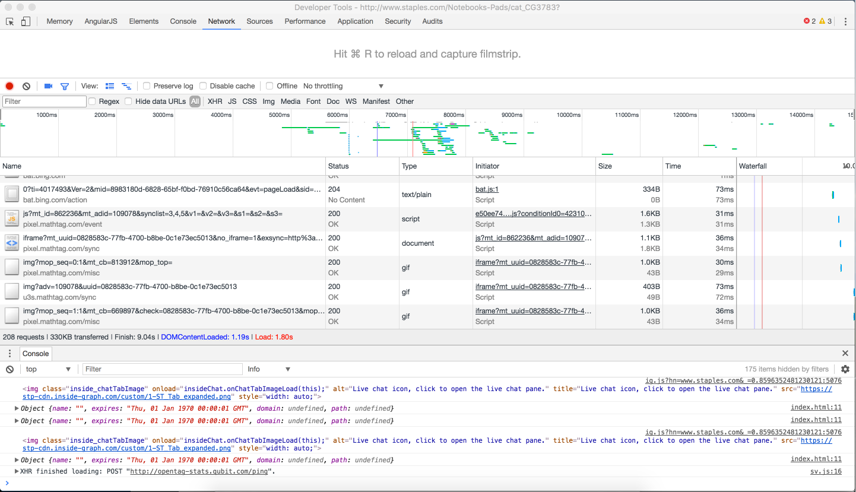Open the No throttling dropdown
Screen dimensions: 856x492
(343, 86)
